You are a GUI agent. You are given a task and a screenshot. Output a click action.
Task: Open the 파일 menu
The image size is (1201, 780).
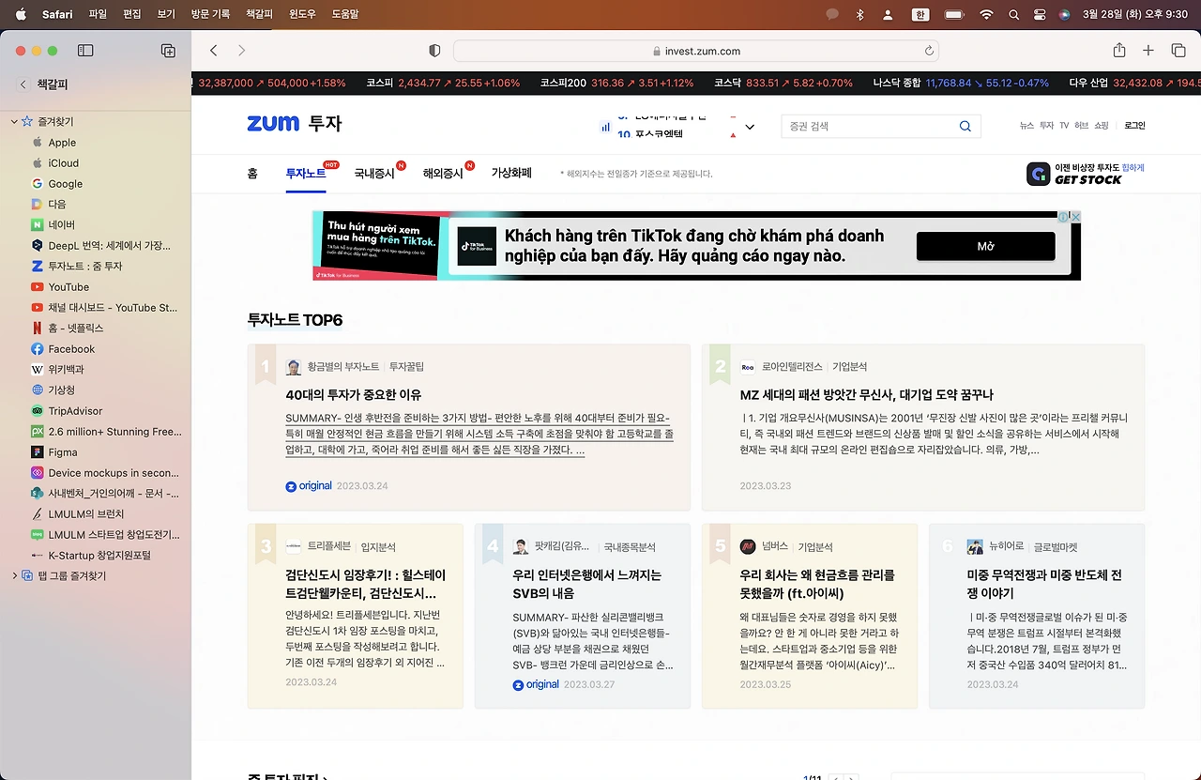pos(98,15)
